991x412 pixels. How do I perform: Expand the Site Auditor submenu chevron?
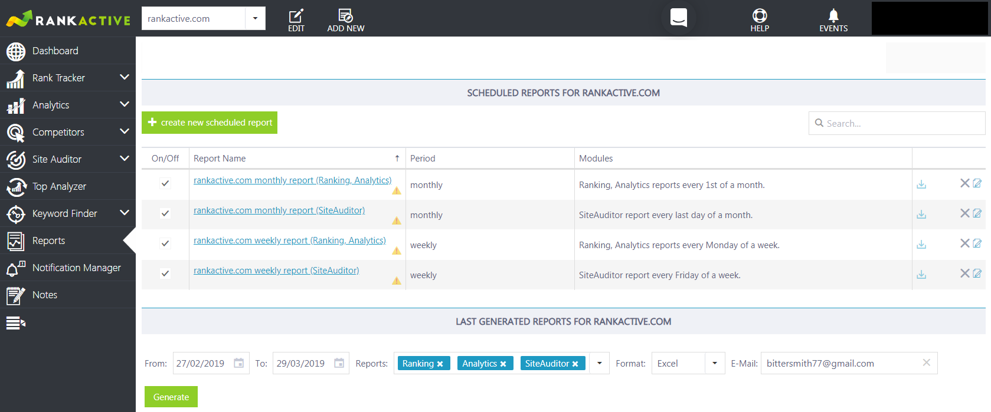(x=125, y=159)
